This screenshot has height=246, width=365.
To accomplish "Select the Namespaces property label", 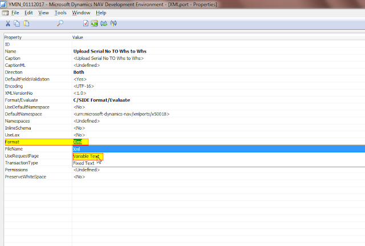I will click(17, 121).
